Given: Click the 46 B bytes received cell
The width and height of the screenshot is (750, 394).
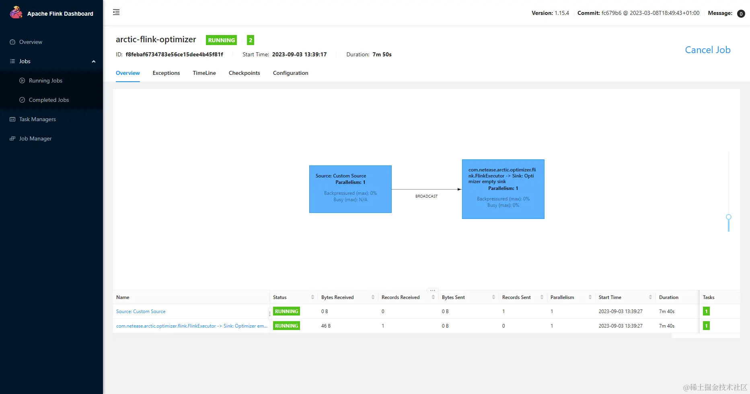Looking at the screenshot, I should point(326,326).
